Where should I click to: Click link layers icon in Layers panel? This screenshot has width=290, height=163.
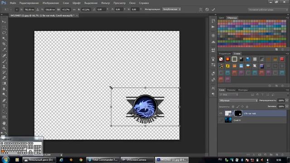[x=248, y=154]
